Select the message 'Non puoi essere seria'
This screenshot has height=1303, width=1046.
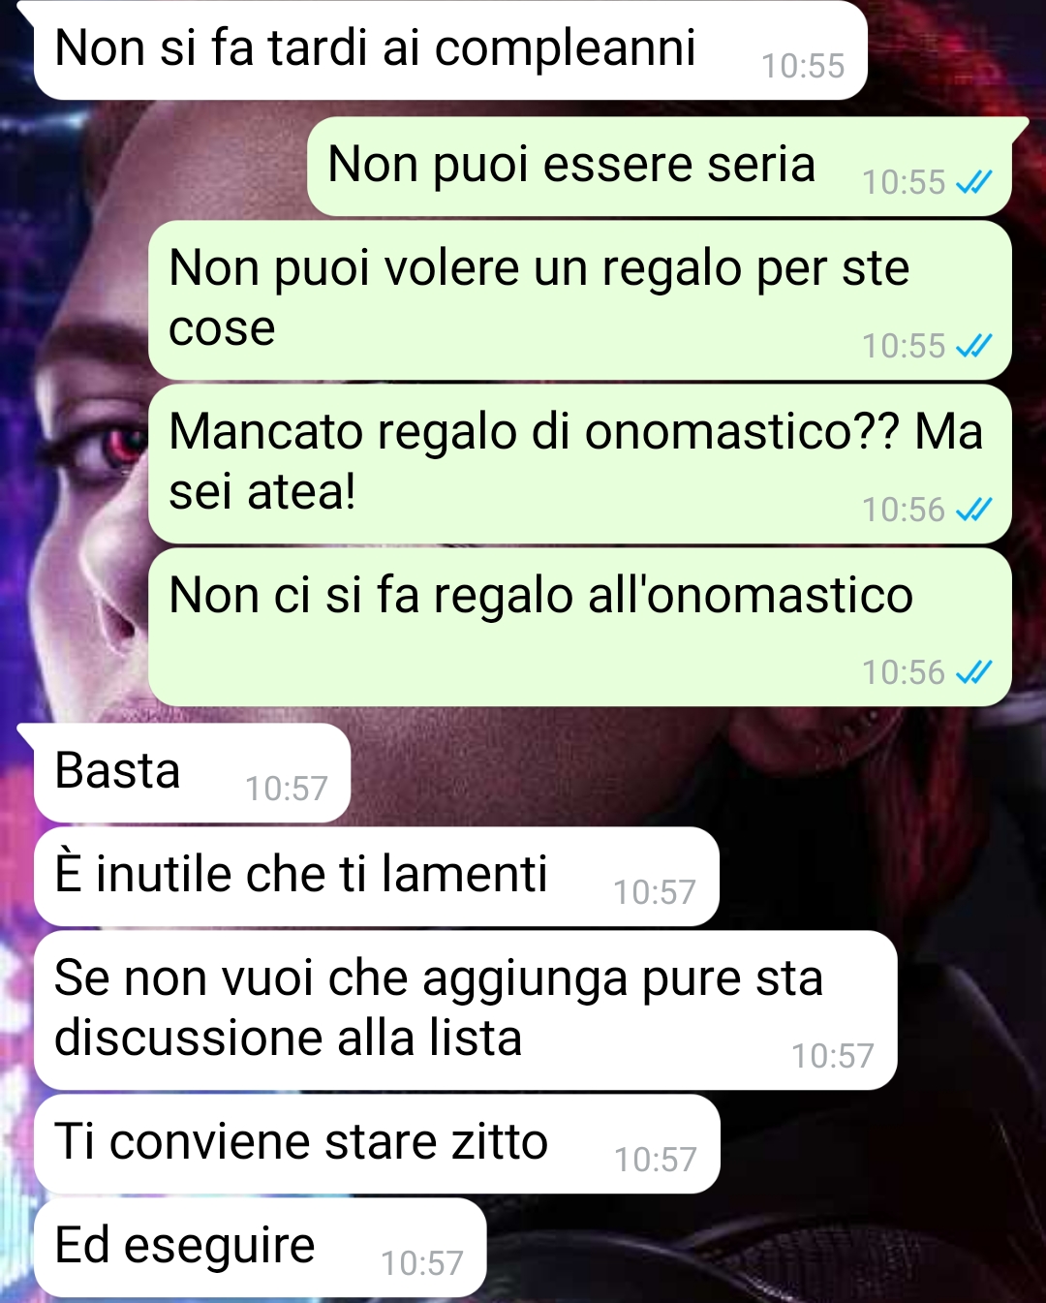pos(660,166)
